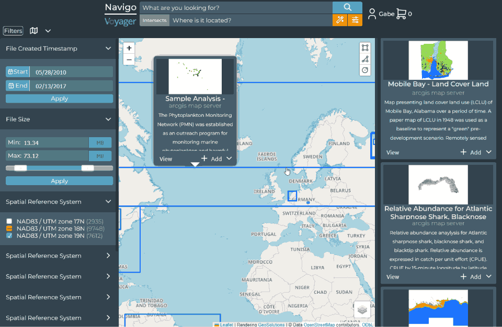Uncheck NAD83 / UTM zone 19N
Viewport: 502px width, 327px height.
pos(9,236)
